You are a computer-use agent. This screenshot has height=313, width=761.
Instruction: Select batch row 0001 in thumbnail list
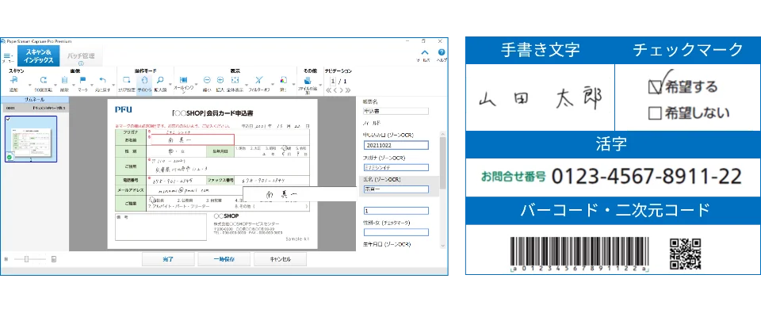tap(35, 109)
